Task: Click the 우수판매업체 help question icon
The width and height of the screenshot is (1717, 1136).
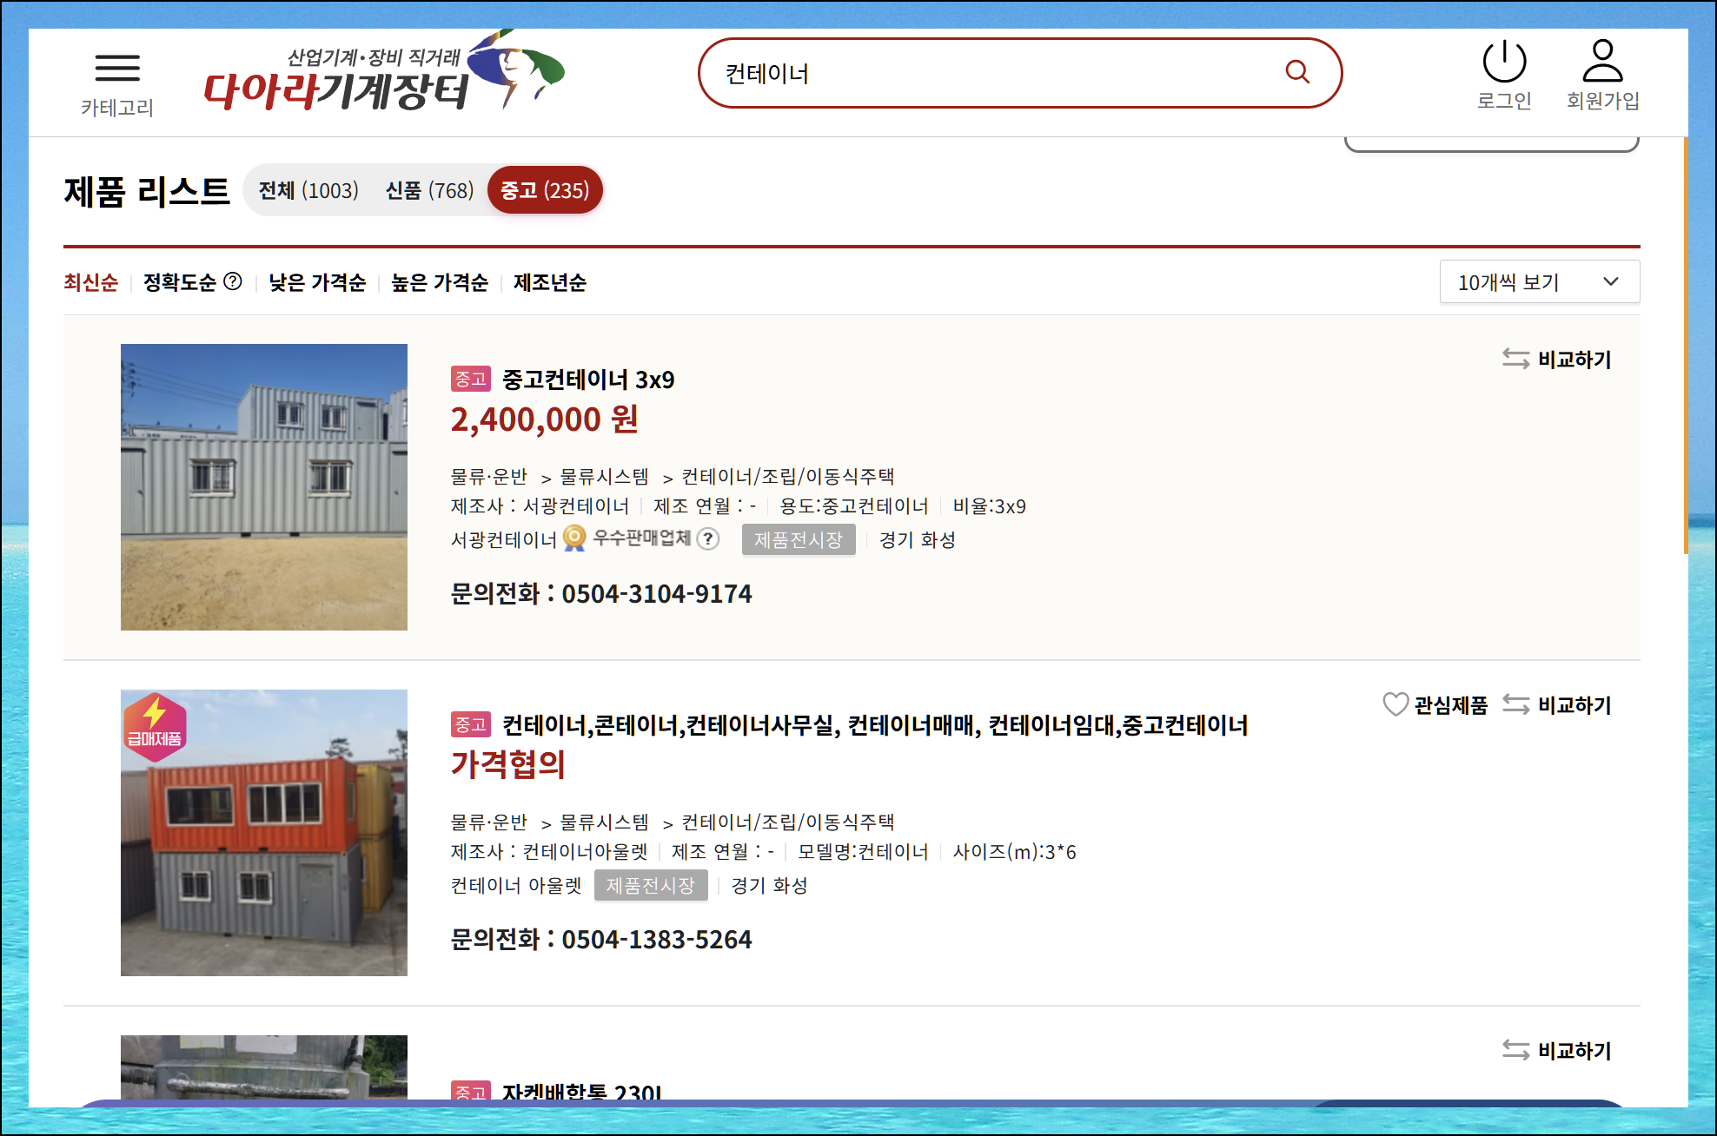Action: coord(708,539)
